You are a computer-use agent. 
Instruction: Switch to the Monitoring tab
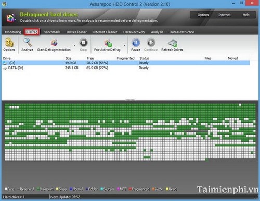coord(13,32)
